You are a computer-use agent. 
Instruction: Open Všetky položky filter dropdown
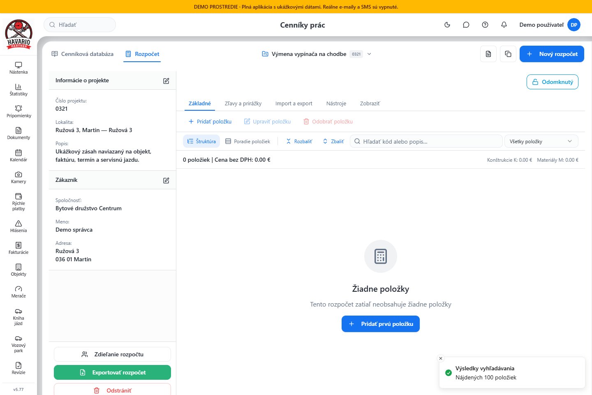[541, 141]
